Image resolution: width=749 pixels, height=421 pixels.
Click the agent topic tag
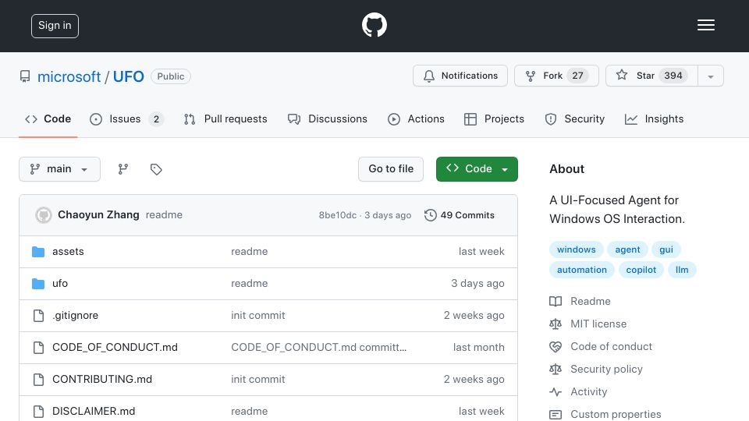(x=627, y=249)
